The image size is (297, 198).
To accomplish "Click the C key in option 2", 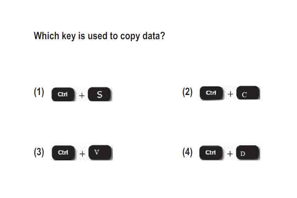I will [x=248, y=93].
